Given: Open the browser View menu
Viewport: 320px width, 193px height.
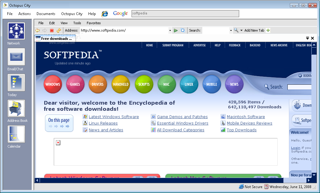Looking at the screenshot, I should [x=64, y=23].
